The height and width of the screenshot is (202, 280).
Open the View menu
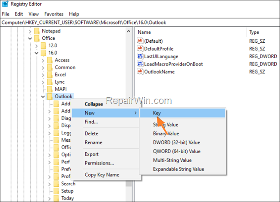coord(34,14)
